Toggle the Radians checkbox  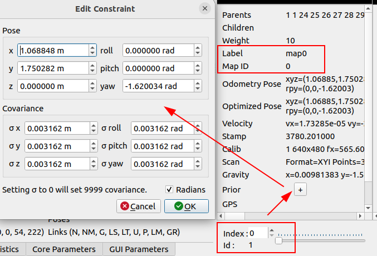[x=170, y=189]
